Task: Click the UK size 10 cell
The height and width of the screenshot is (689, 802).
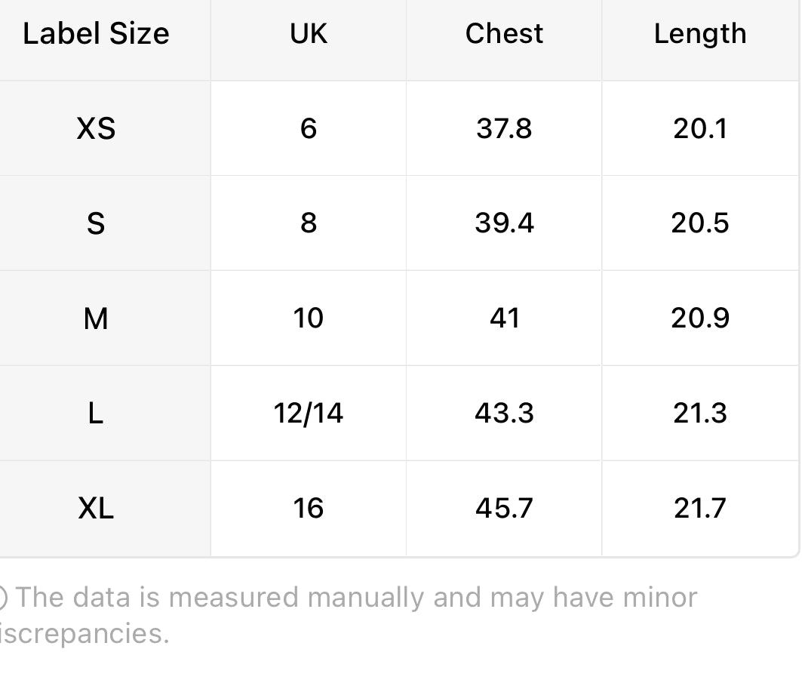Action: [x=309, y=318]
